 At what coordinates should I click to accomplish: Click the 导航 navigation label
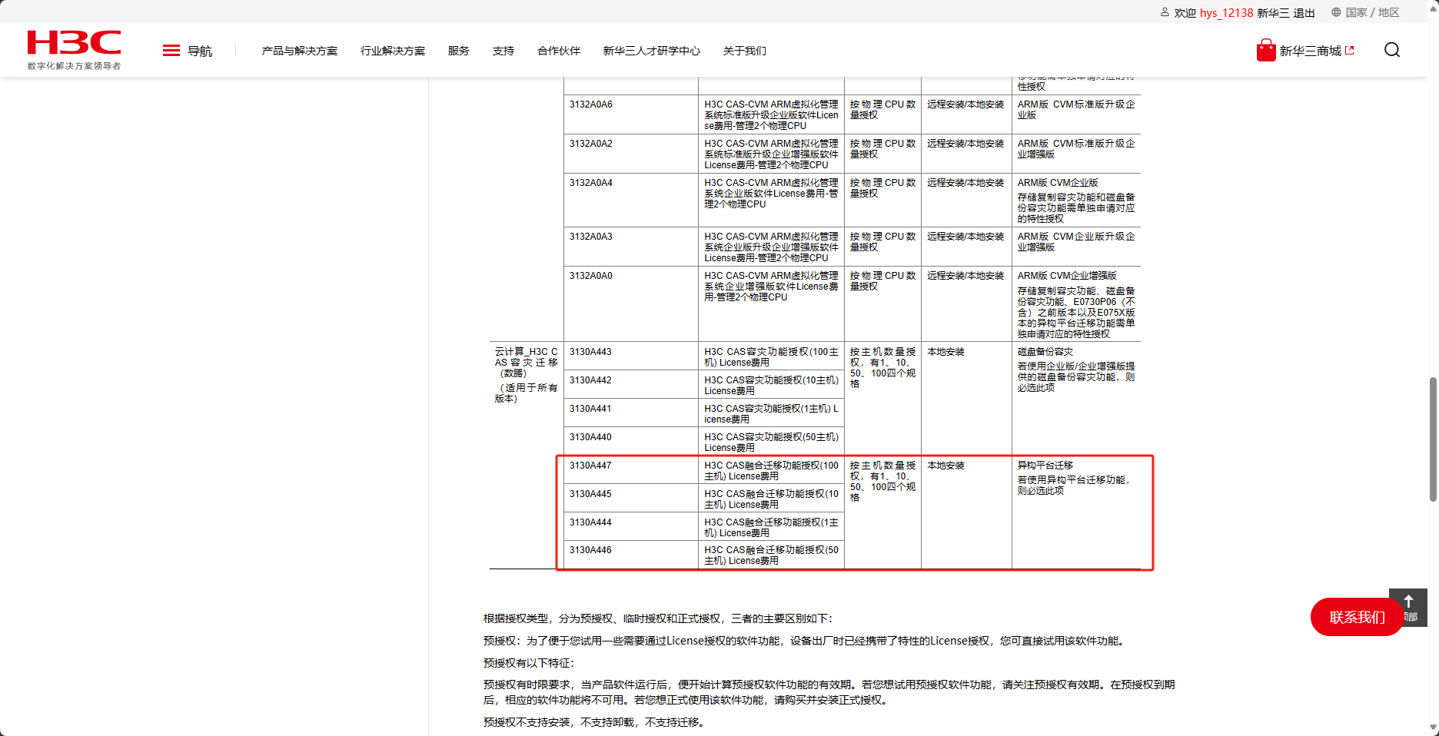tap(200, 51)
